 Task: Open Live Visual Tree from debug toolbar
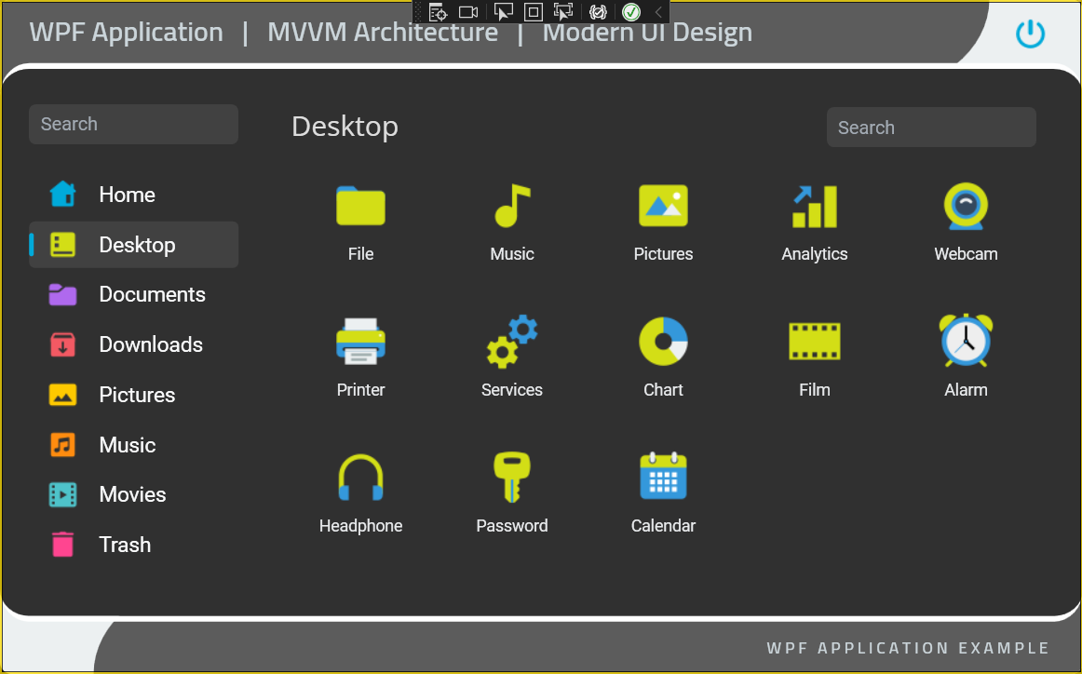point(438,12)
